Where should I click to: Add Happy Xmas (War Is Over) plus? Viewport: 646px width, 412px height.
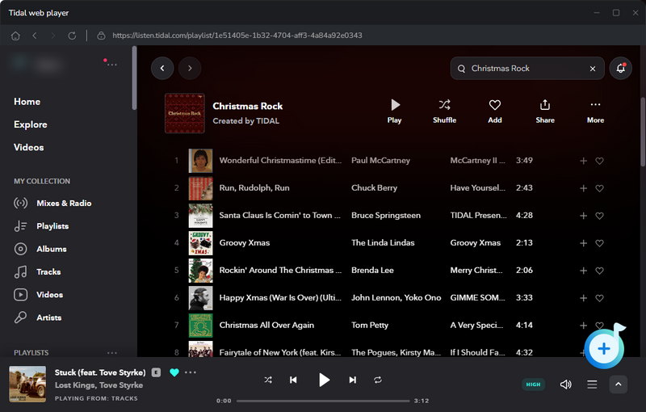tap(583, 298)
